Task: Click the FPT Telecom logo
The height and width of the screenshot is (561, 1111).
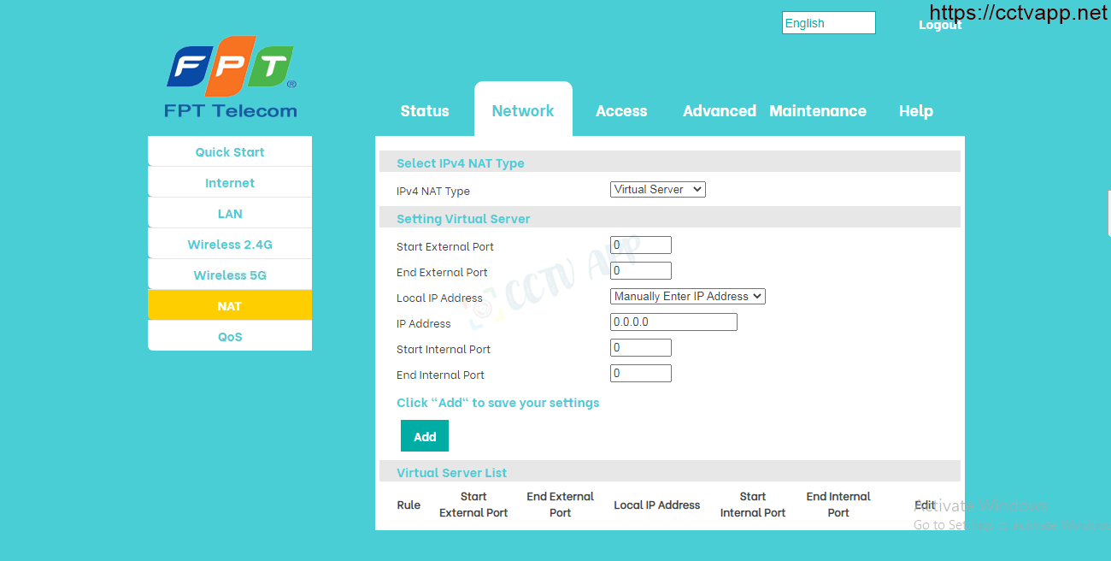Action: pos(230,77)
